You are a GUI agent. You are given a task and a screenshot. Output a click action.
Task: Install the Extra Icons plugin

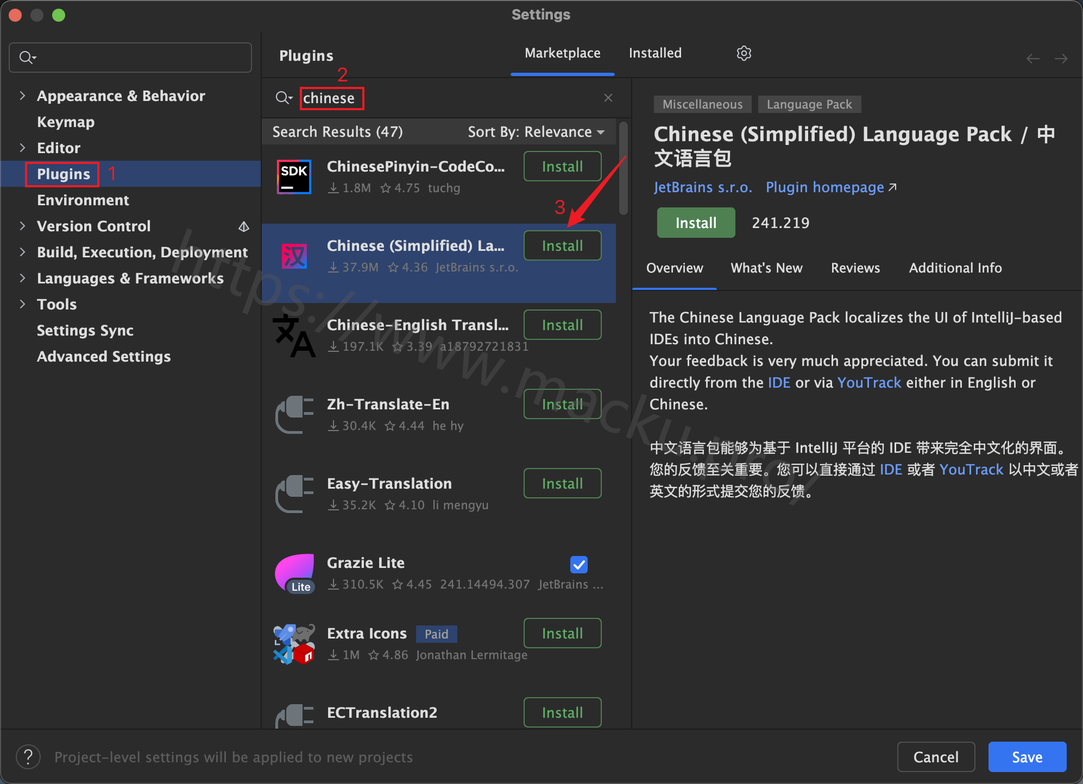coord(562,633)
